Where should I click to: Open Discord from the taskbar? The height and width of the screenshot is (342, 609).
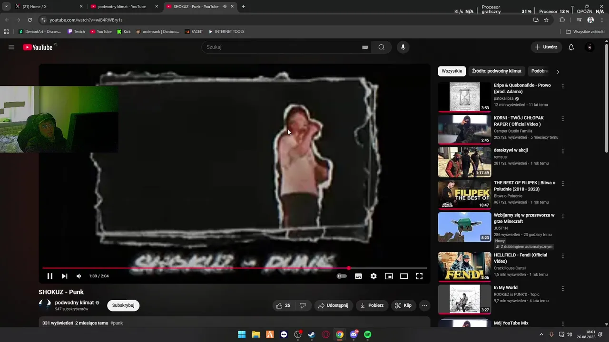coord(354,334)
